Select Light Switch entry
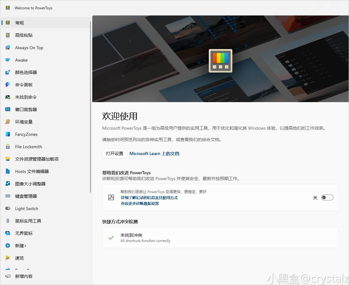Viewport: 349px width, 285px height. [46, 209]
